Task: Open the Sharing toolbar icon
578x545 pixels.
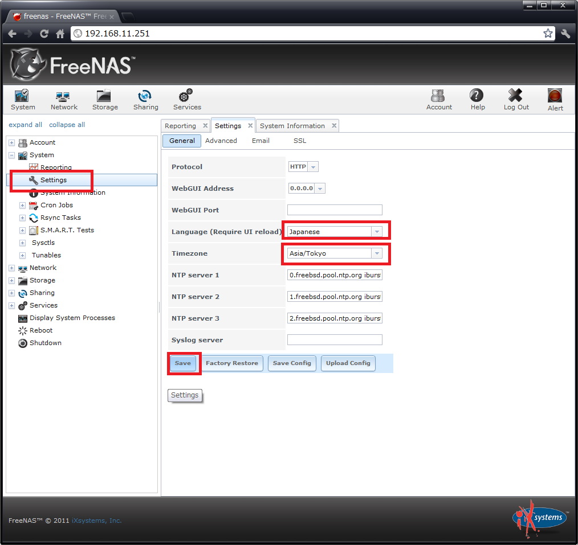Action: tap(145, 100)
